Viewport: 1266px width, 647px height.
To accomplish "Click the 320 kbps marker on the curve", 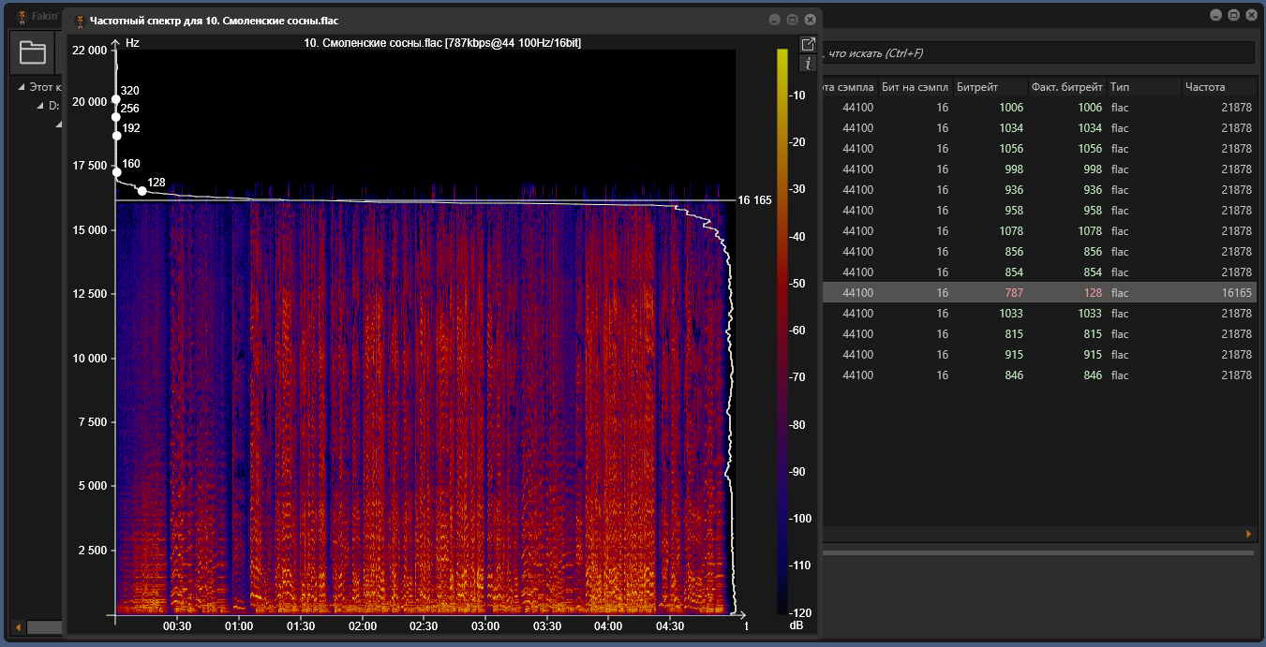I will click(x=116, y=99).
